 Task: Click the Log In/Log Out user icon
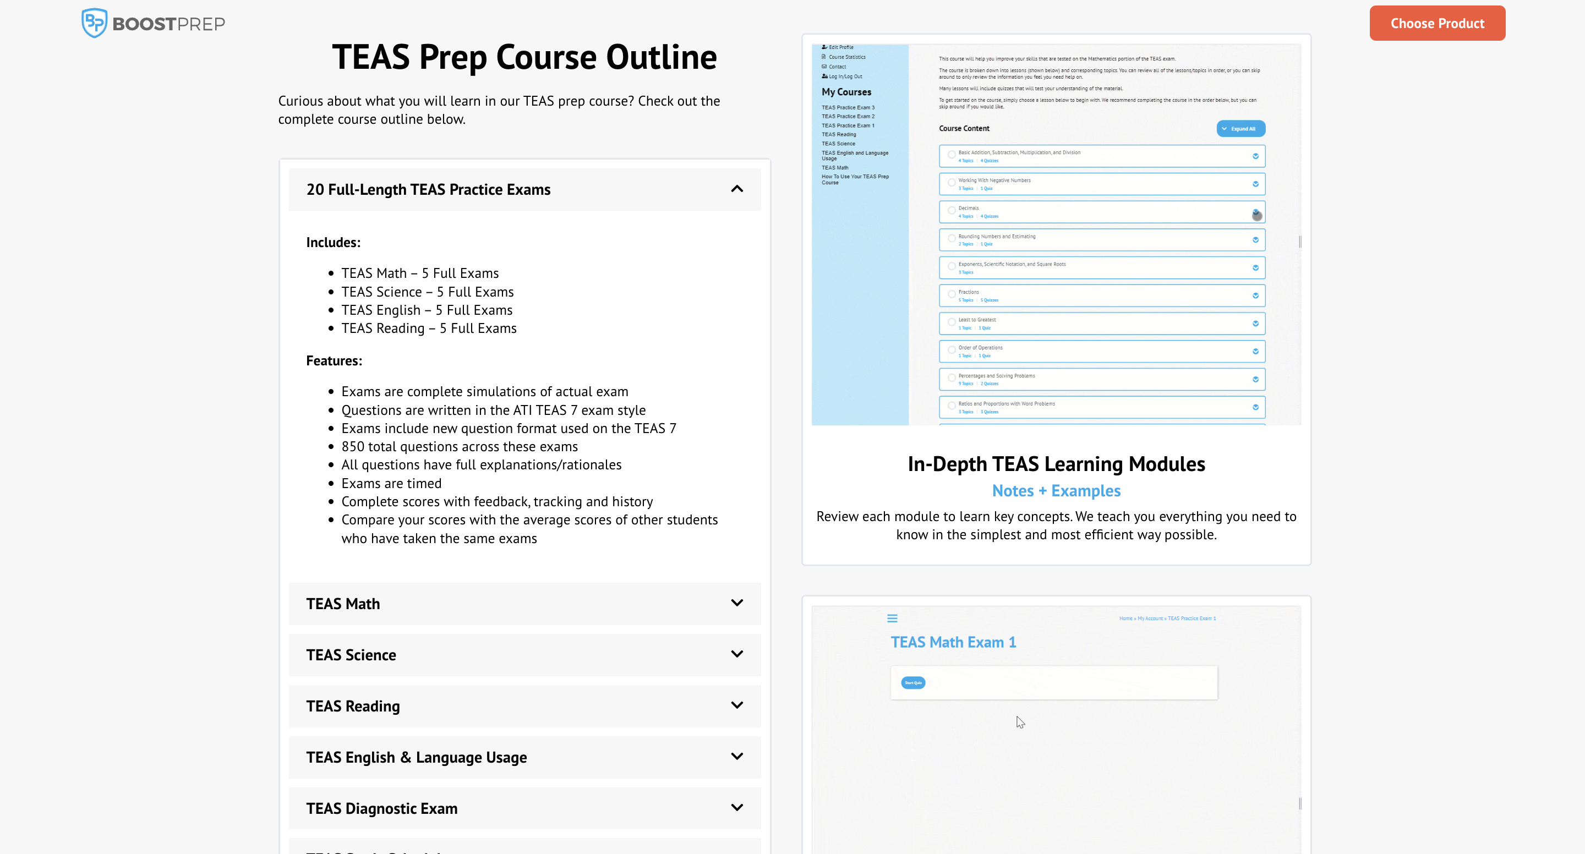(824, 76)
